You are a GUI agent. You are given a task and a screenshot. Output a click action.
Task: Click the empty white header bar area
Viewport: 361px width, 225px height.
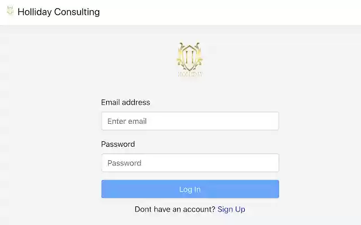(230, 12)
